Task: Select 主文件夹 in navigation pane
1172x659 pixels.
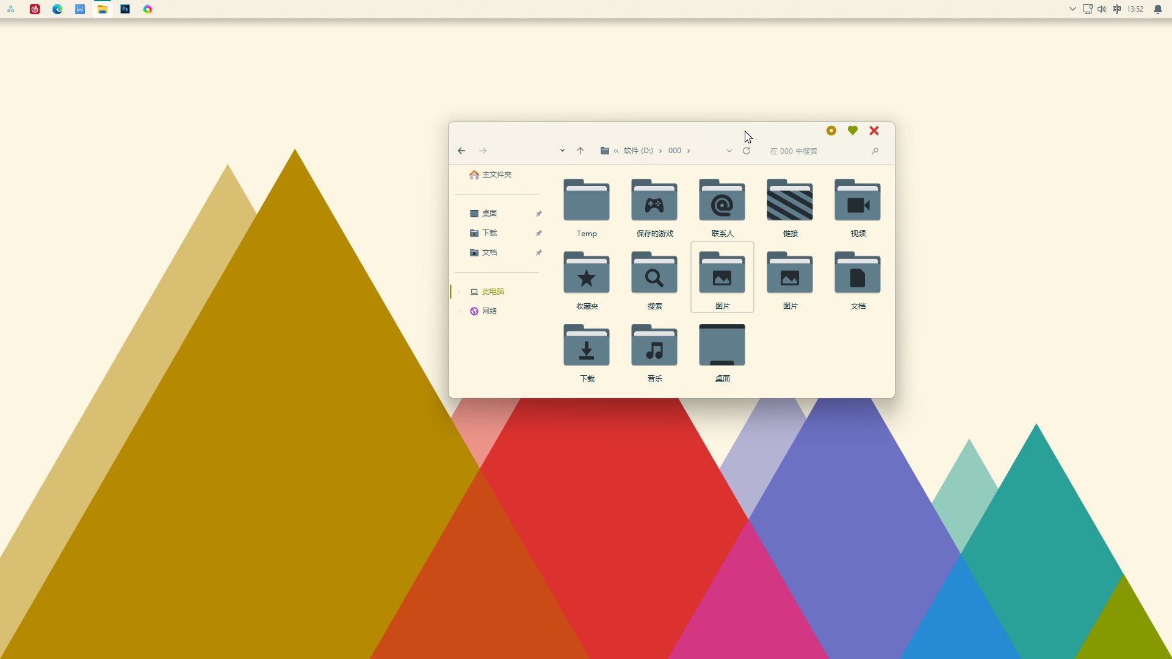Action: coord(496,175)
